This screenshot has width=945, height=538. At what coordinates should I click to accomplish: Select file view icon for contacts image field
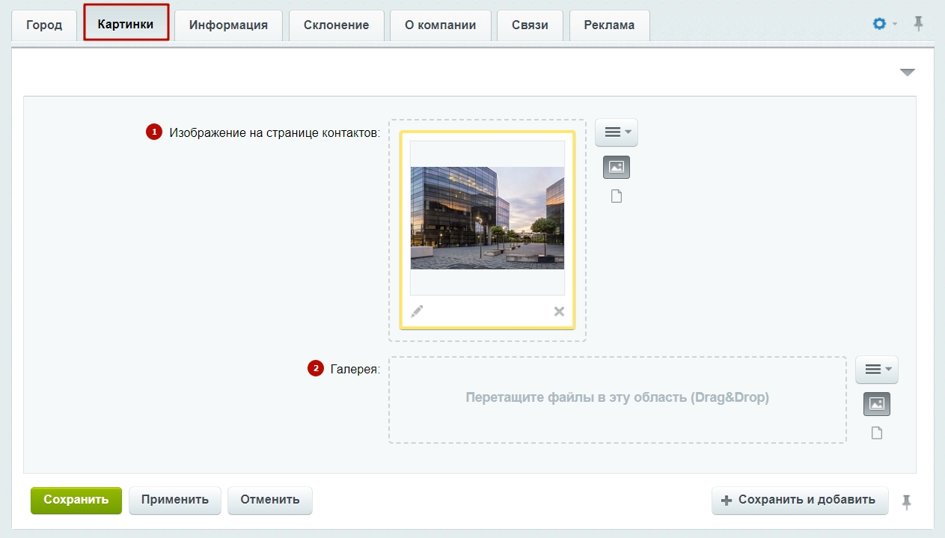pyautogui.click(x=617, y=196)
